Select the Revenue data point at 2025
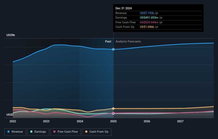 (113, 49)
